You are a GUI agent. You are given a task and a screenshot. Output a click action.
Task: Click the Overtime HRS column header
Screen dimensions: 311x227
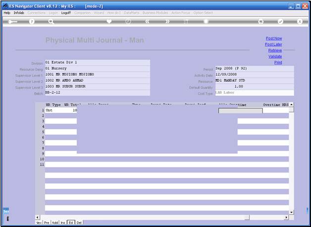(x=276, y=105)
